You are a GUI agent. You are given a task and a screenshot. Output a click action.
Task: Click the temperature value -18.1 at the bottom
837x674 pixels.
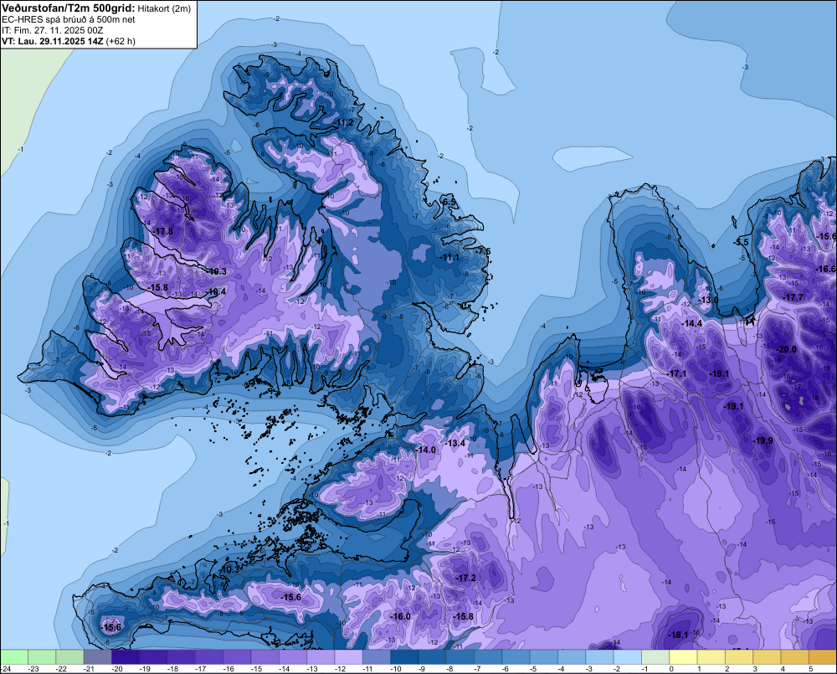[678, 635]
